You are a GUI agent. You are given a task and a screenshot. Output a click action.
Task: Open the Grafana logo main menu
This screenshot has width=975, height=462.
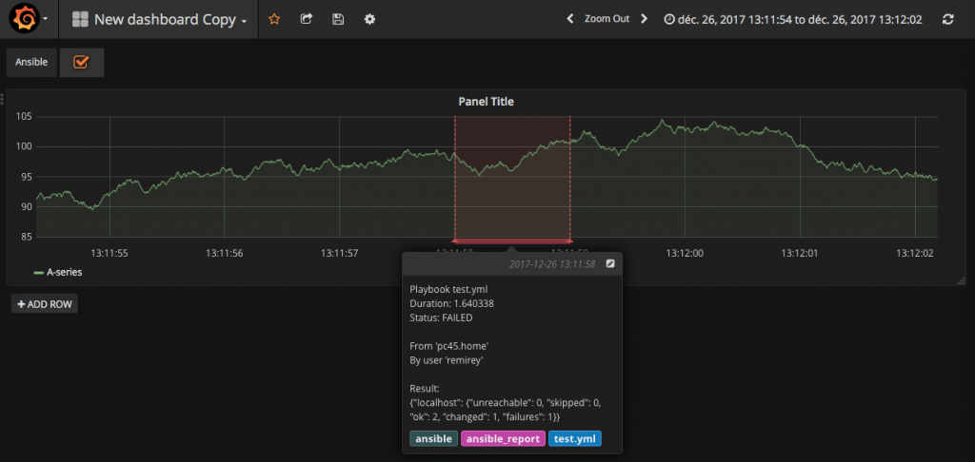28,19
